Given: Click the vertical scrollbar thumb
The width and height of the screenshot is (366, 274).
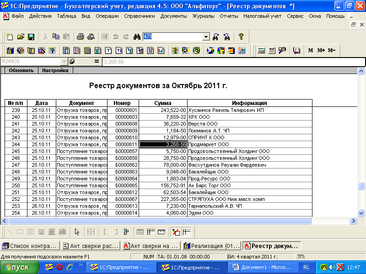Looking at the screenshot, I should pyautogui.click(x=361, y=186).
